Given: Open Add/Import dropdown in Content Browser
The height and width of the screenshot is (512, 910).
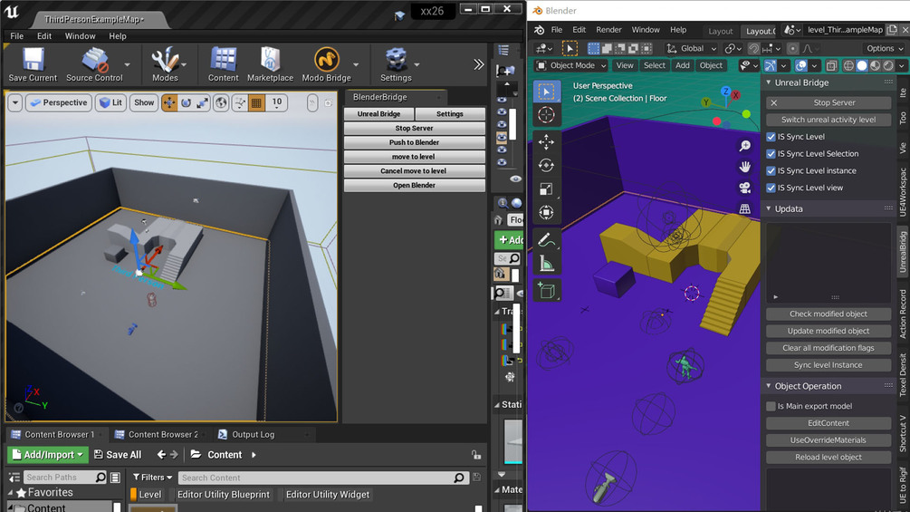Looking at the screenshot, I should pyautogui.click(x=48, y=455).
